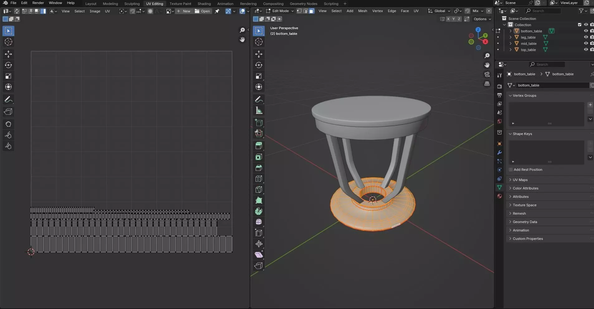Click the outliner Search field
The height and width of the screenshot is (309, 594).
tap(543, 11)
